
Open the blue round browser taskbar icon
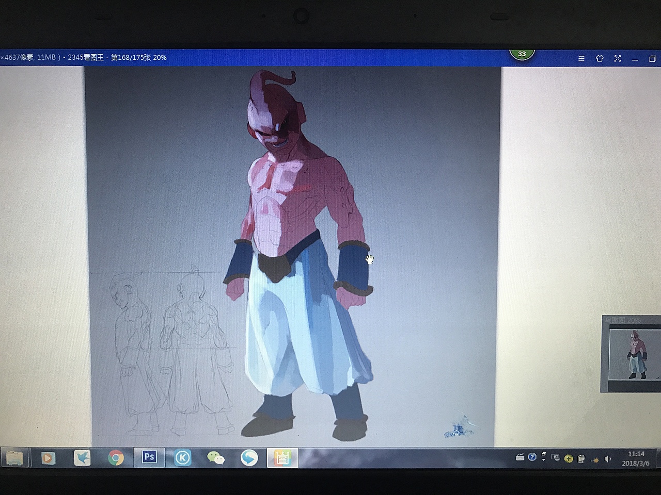point(249,458)
